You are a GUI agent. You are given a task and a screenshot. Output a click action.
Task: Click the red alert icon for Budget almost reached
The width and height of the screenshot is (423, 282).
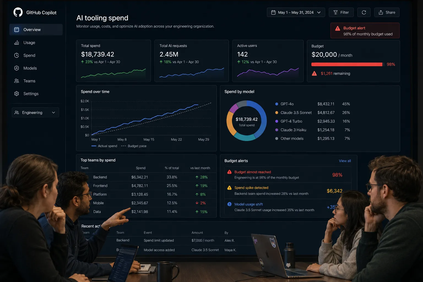(229, 172)
